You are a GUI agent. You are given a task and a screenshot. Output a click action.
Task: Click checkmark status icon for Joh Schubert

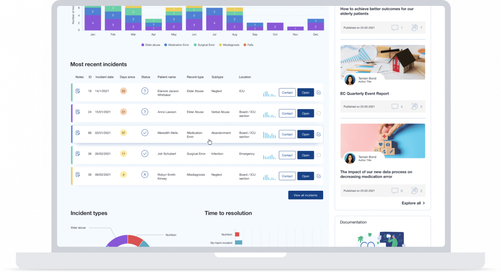point(145,154)
